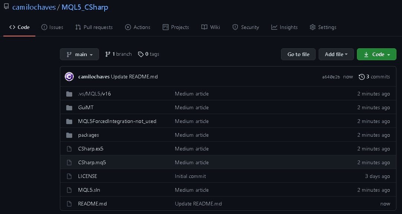Open Medium article commit for packages

pos(192,135)
